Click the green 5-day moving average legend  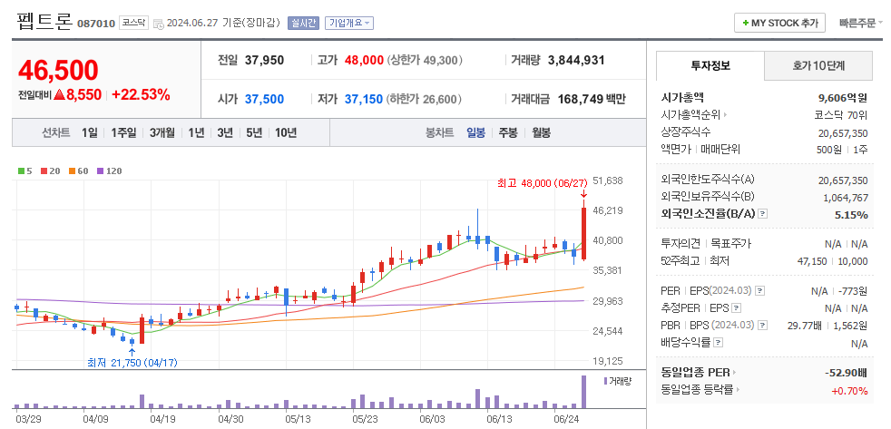(x=25, y=171)
